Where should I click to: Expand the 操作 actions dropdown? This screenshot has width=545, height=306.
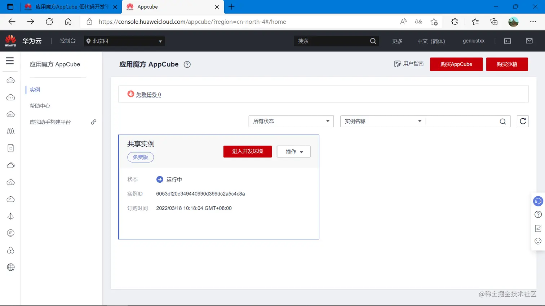point(294,152)
